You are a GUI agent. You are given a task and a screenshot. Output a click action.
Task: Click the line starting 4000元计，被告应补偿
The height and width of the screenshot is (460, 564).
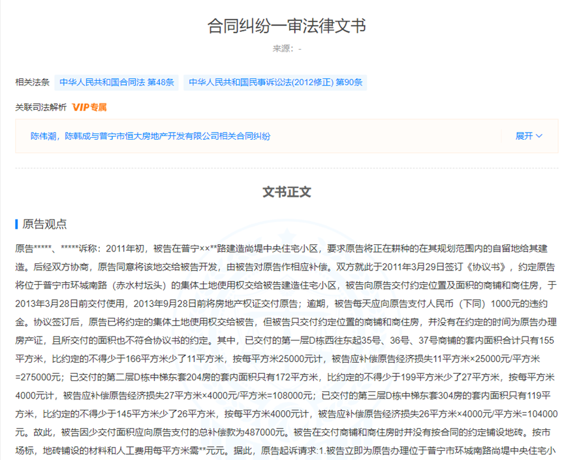click(283, 395)
